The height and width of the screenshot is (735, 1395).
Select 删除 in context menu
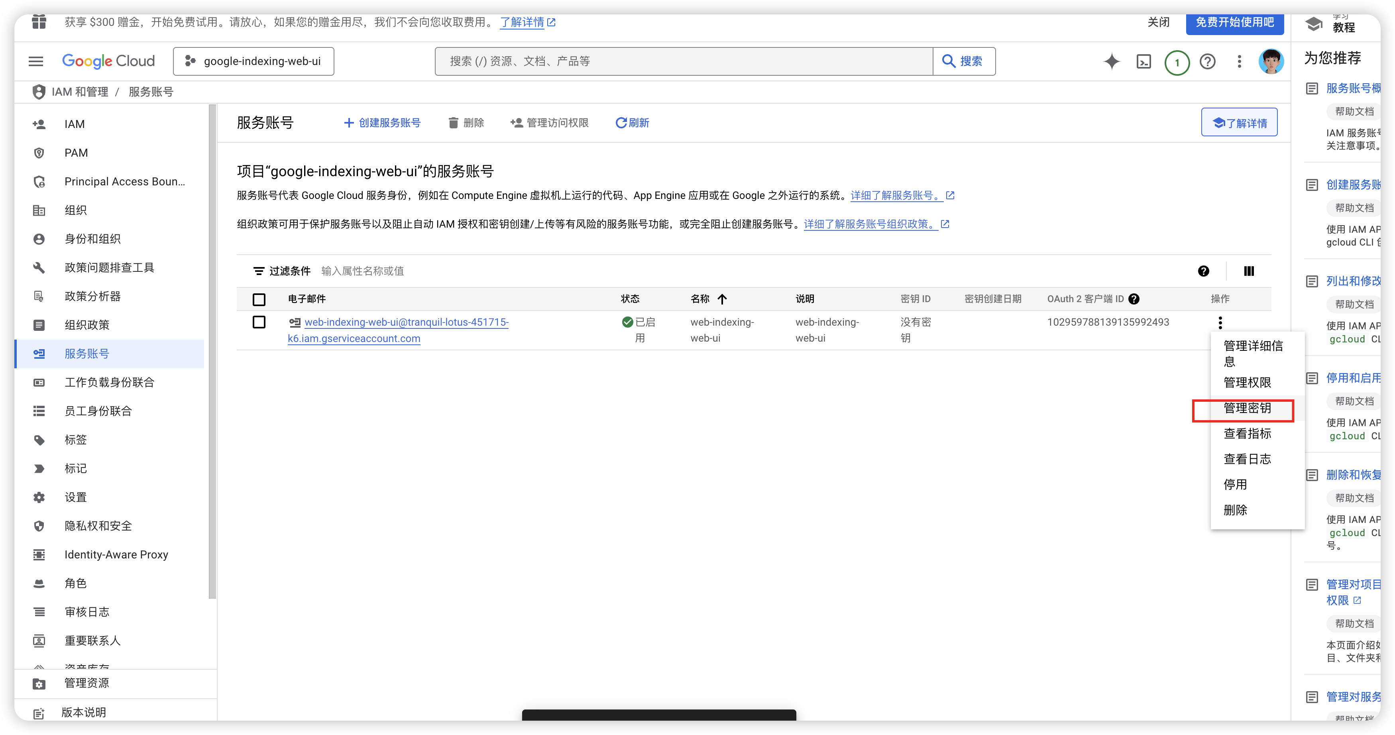[x=1257, y=510]
